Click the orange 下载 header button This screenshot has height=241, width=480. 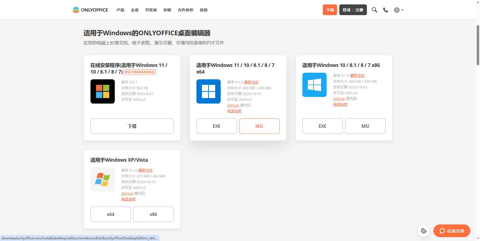pyautogui.click(x=330, y=10)
